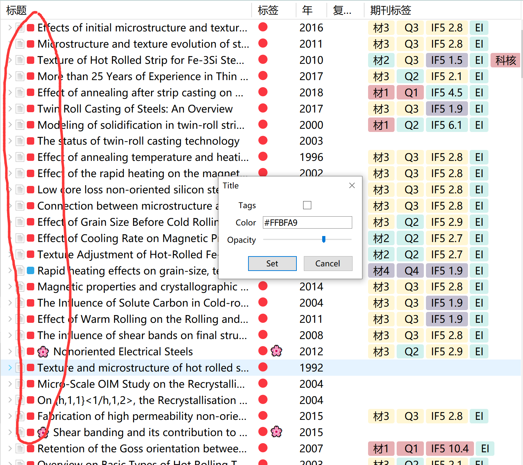This screenshot has height=465, width=523.
Task: Click the red circle tag in the 1992 row
Action: (x=263, y=367)
